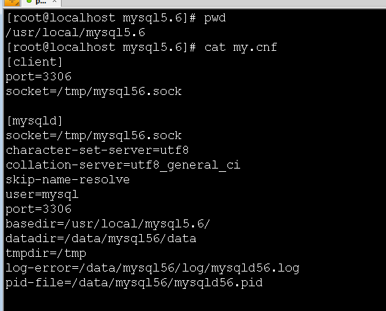Click the datadir=/data/mysql56/data line
This screenshot has height=311, width=386.
(x=101, y=239)
